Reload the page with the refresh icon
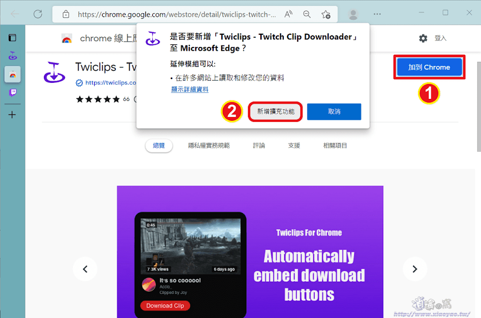 38,14
